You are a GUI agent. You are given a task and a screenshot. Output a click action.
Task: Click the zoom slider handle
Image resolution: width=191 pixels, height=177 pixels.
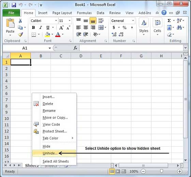point(162,171)
